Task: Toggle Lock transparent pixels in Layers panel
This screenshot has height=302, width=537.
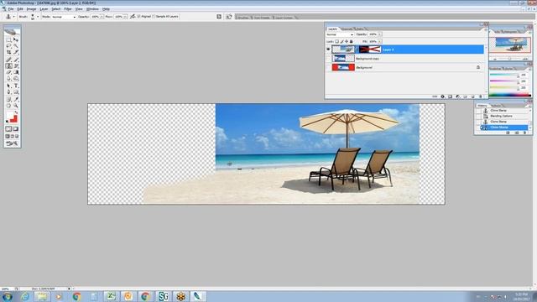Action: pos(336,41)
